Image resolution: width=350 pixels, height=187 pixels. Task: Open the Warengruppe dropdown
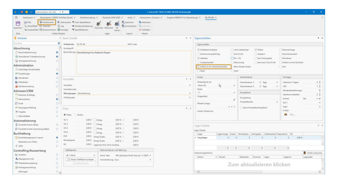coord(190,93)
